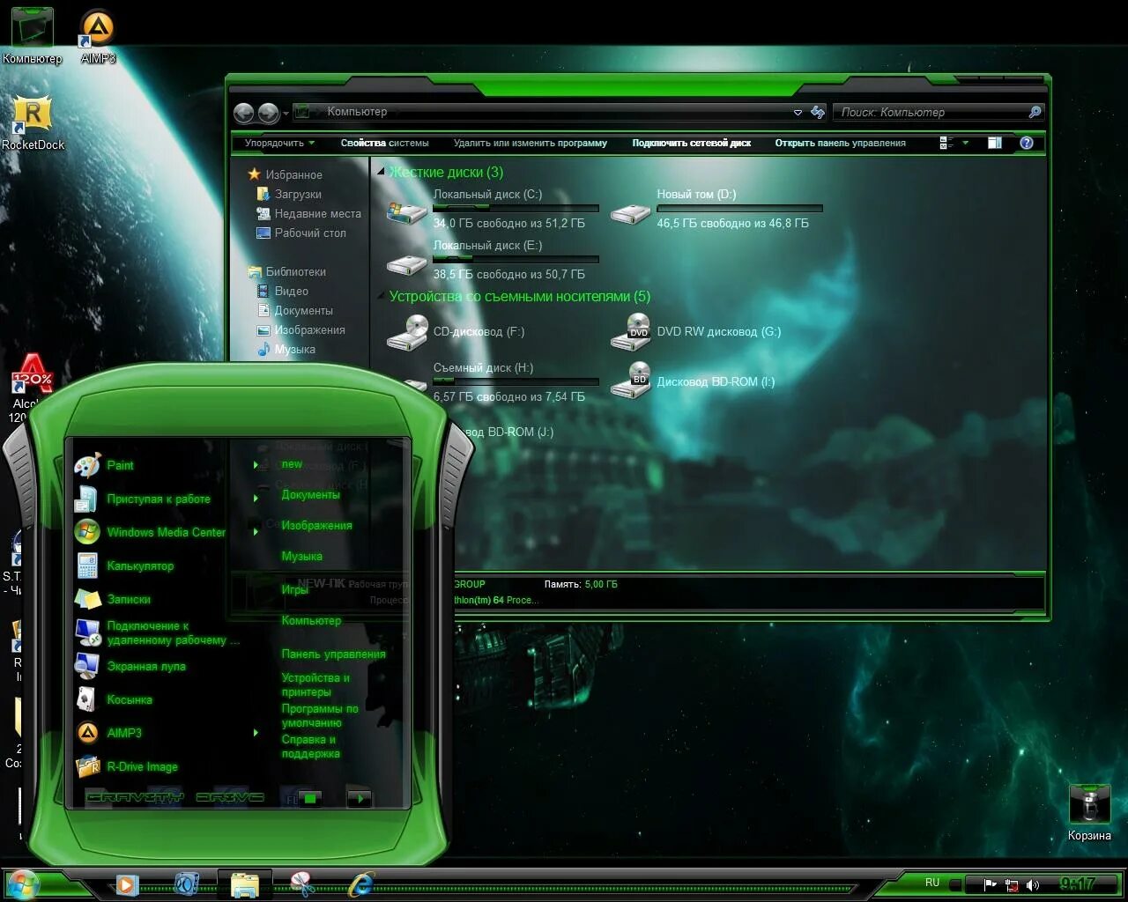The height and width of the screenshot is (902, 1128).
Task: Click Подключить сетевой диск
Action: coord(692,143)
